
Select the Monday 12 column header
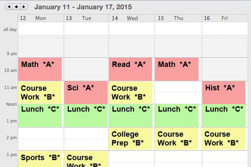point(41,18)
